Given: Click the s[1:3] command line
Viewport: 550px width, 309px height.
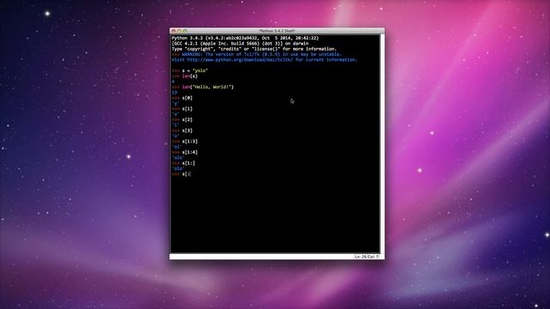Looking at the screenshot, I should pos(185,142).
